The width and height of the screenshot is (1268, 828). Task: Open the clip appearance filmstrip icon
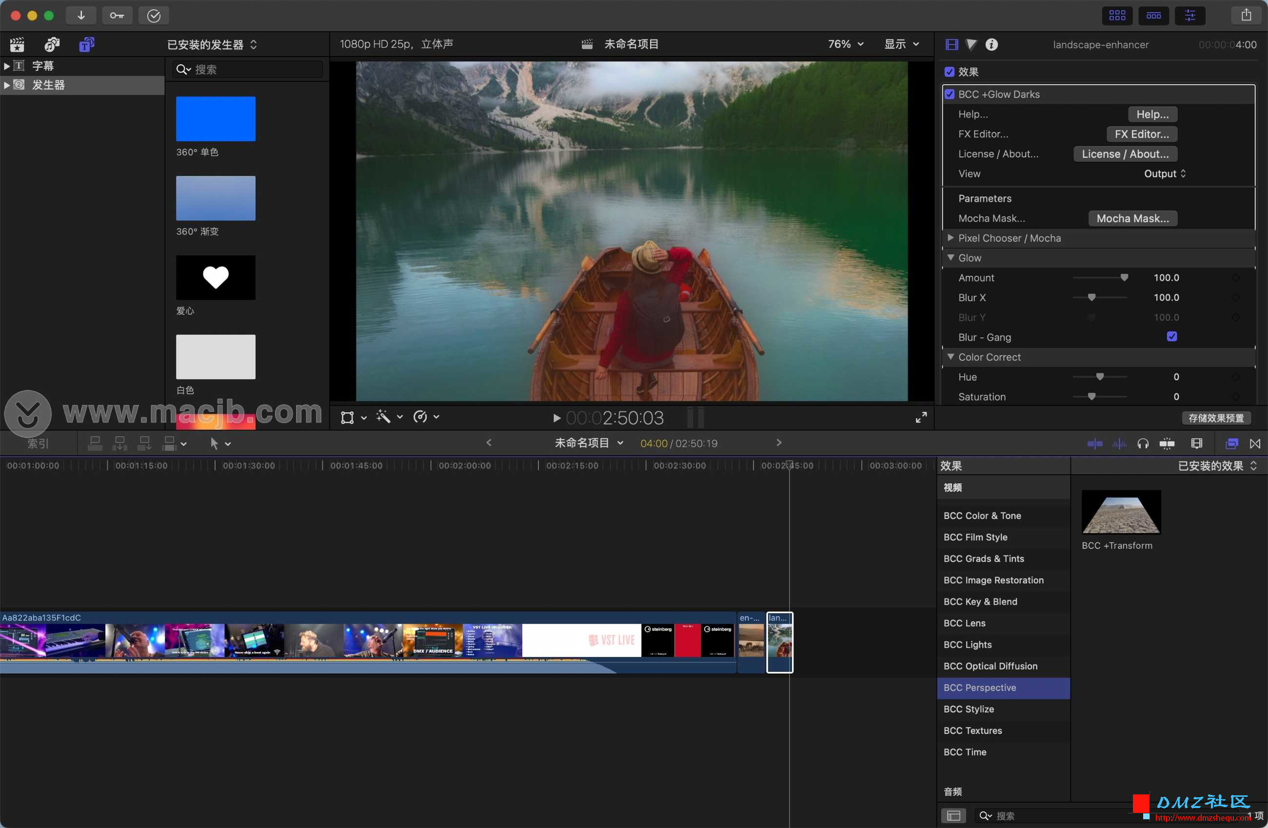1197,443
